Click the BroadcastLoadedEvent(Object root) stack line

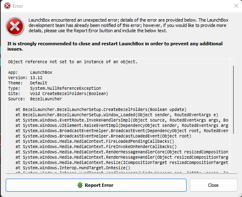coord(103,136)
